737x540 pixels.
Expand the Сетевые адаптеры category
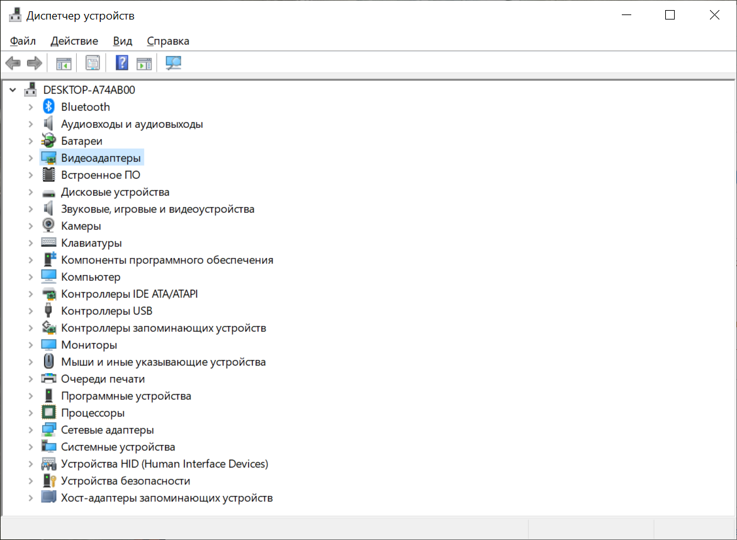31,430
